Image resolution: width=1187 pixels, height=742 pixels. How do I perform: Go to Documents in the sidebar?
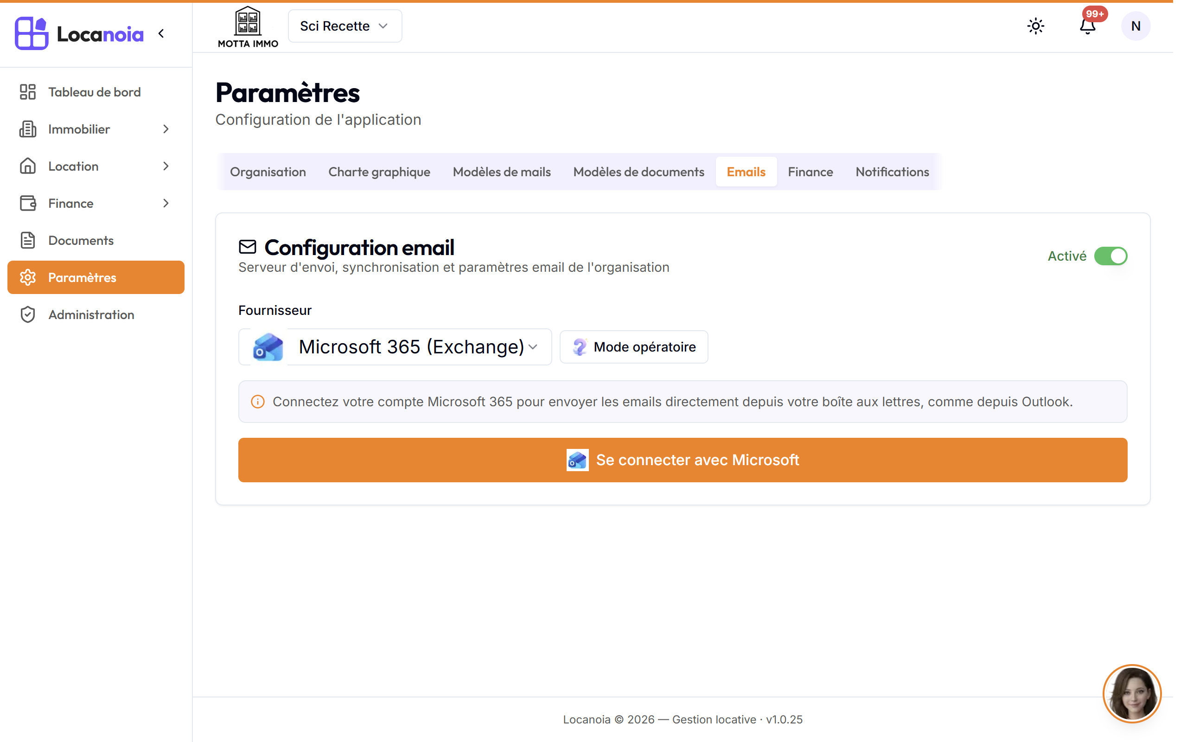click(x=96, y=241)
